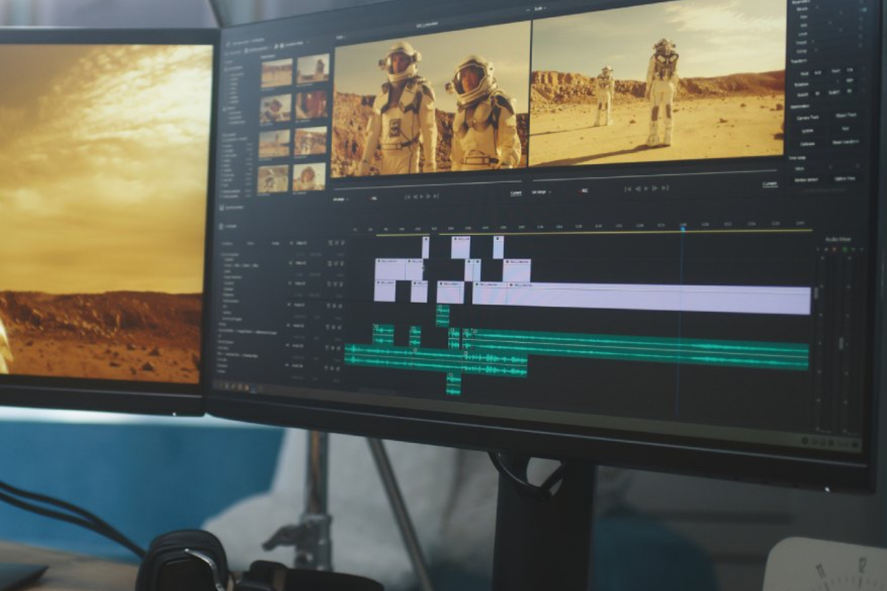The image size is (887, 591).
Task: Select the Current tab under right viewer
Action: (770, 184)
